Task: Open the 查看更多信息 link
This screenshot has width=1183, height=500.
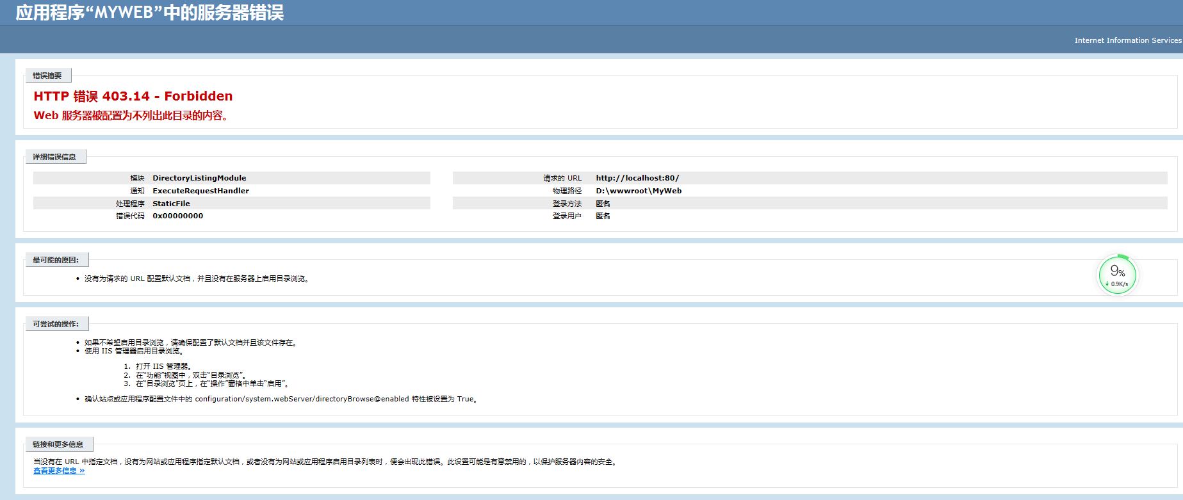Action: click(x=59, y=471)
